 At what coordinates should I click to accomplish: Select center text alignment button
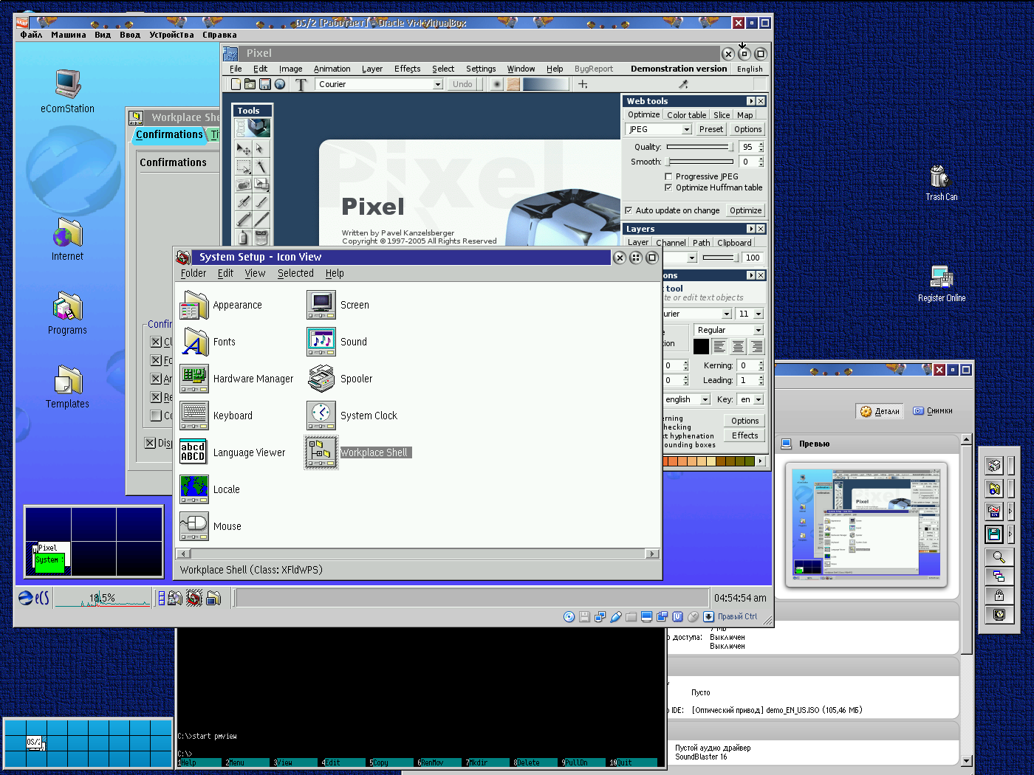point(738,346)
